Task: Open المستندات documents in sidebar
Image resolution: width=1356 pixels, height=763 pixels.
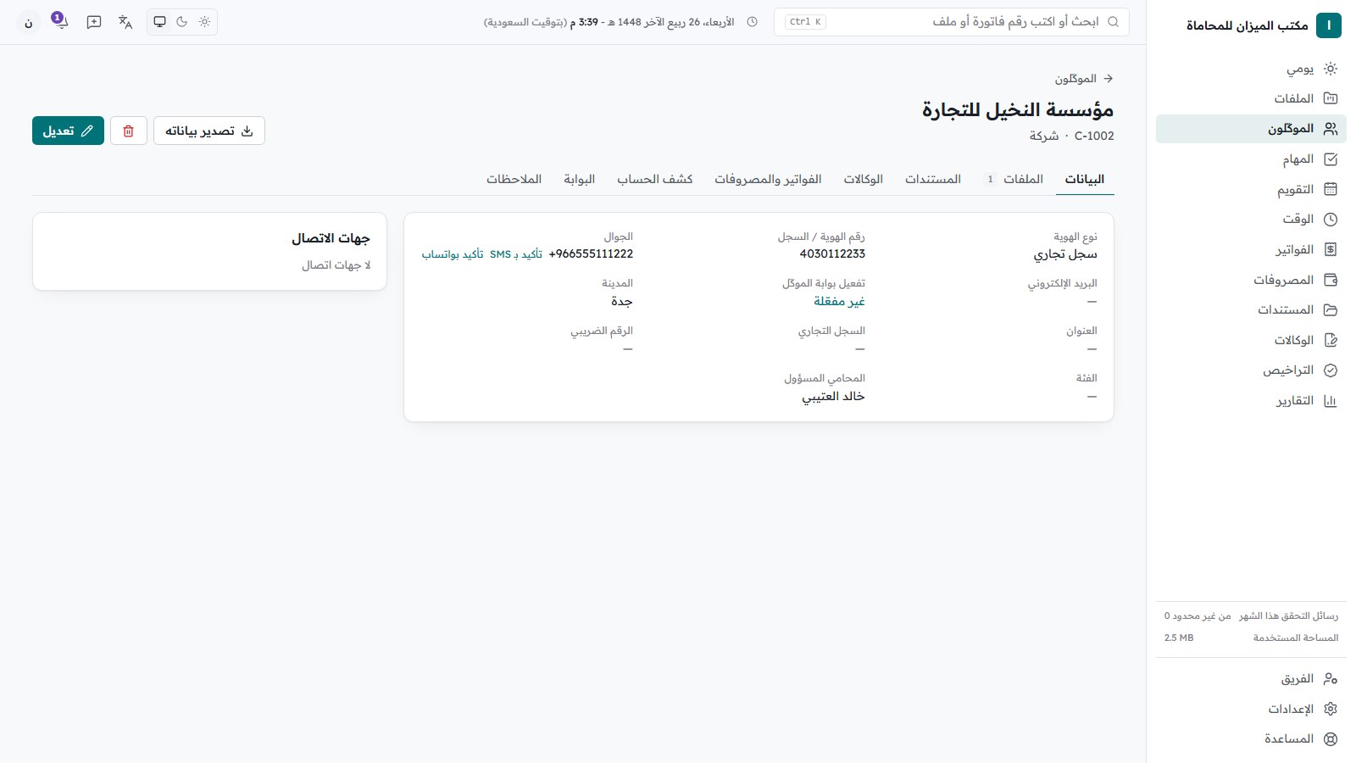Action: (1251, 310)
